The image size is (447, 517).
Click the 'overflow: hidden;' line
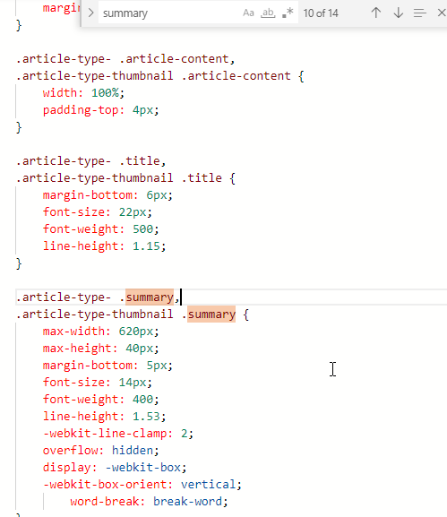click(x=101, y=451)
